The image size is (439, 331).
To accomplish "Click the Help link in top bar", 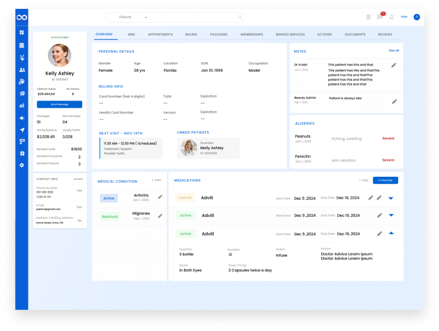I will coord(404,17).
